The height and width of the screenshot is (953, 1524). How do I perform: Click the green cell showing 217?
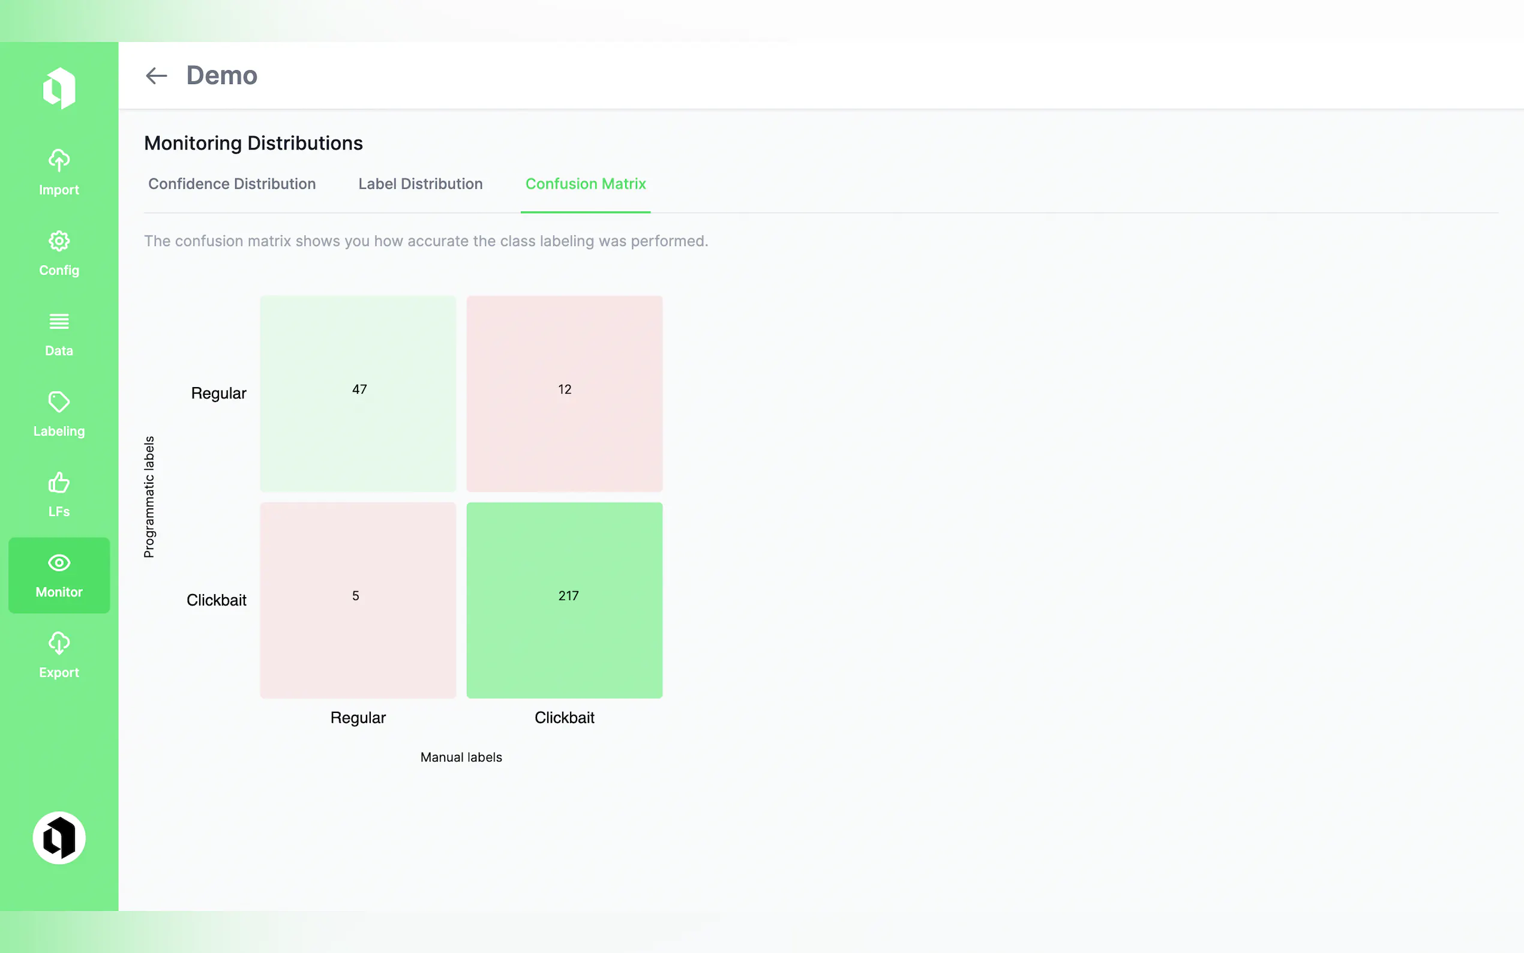click(x=565, y=600)
